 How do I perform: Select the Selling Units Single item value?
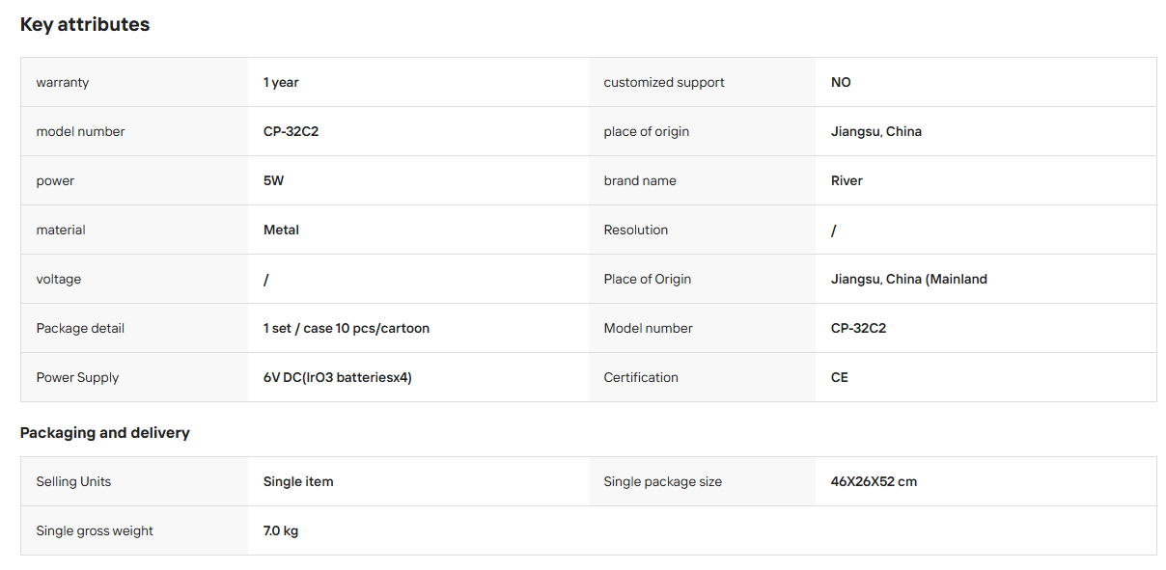[298, 481]
